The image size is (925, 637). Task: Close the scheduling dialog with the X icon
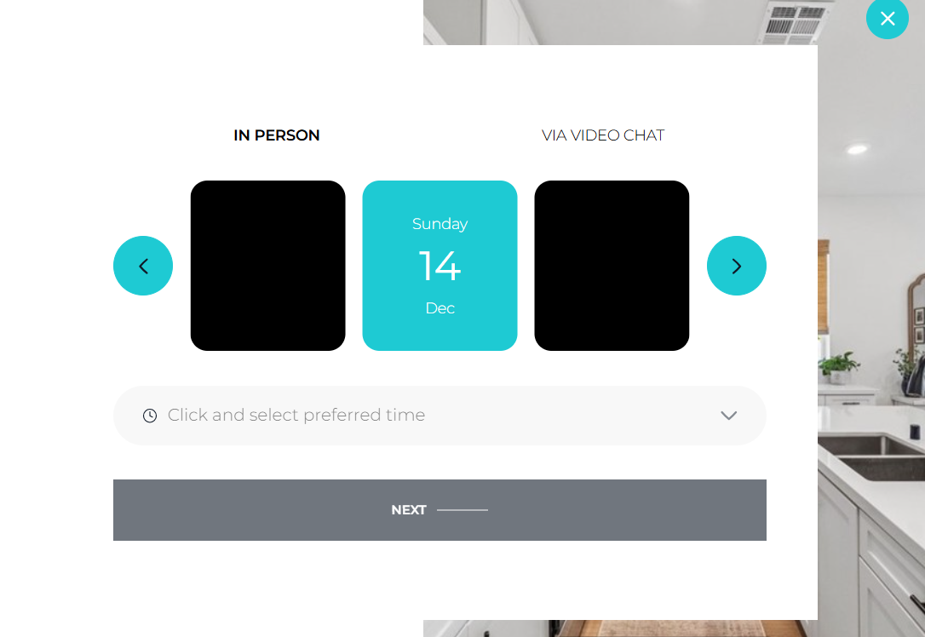888,18
